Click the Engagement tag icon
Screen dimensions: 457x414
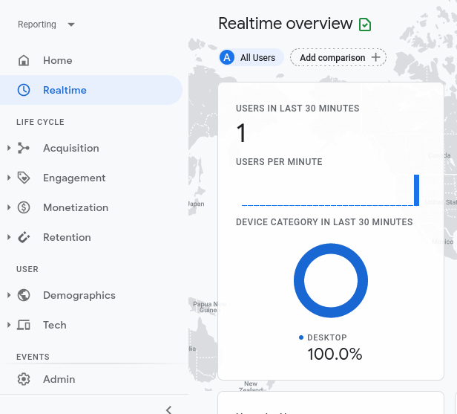(24, 178)
